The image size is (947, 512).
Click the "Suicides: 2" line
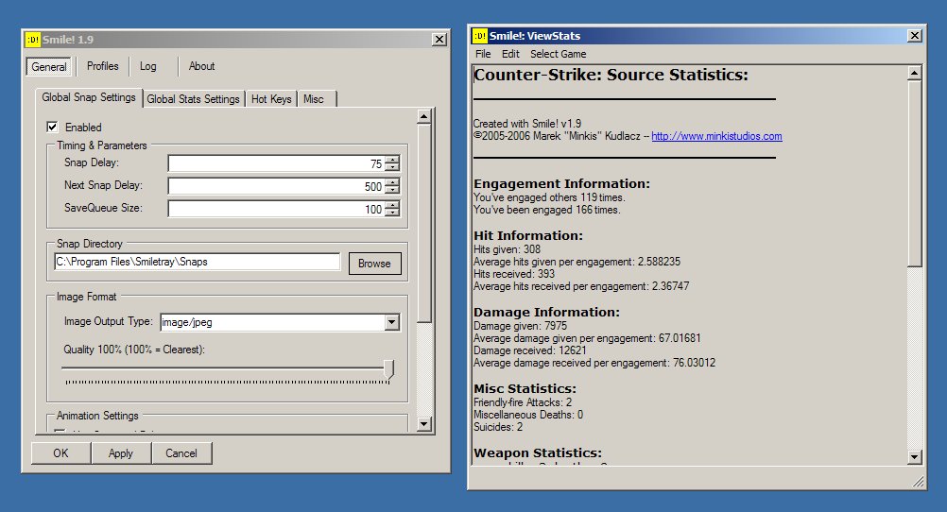point(498,427)
